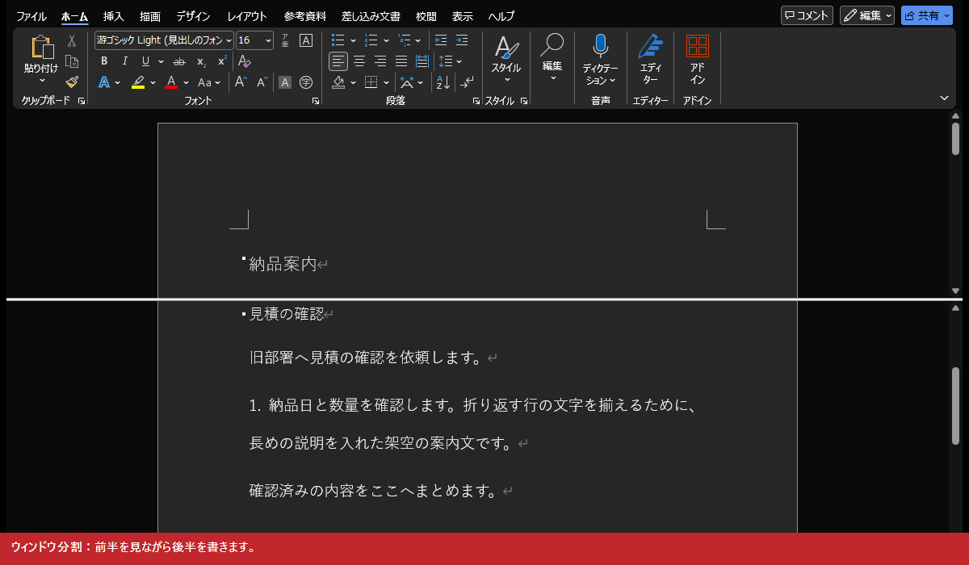Decrease font size with shrink button

[262, 82]
